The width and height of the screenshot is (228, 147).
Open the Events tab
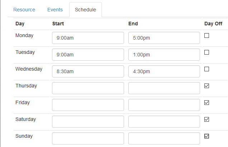coord(55,10)
